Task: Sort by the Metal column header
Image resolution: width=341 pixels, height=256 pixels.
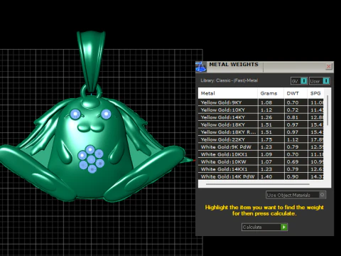Action: 228,93
